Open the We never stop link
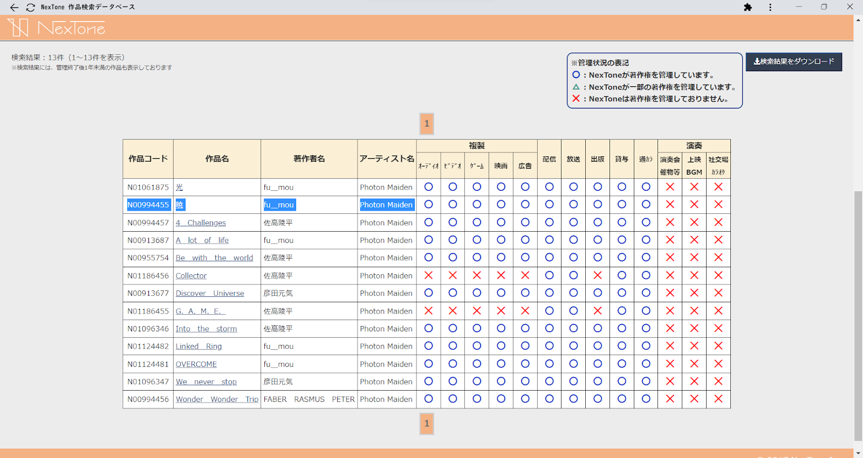The image size is (863, 458). point(206,381)
